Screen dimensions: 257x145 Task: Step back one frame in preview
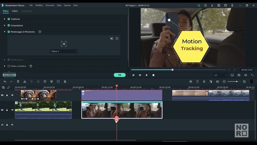(133, 75)
